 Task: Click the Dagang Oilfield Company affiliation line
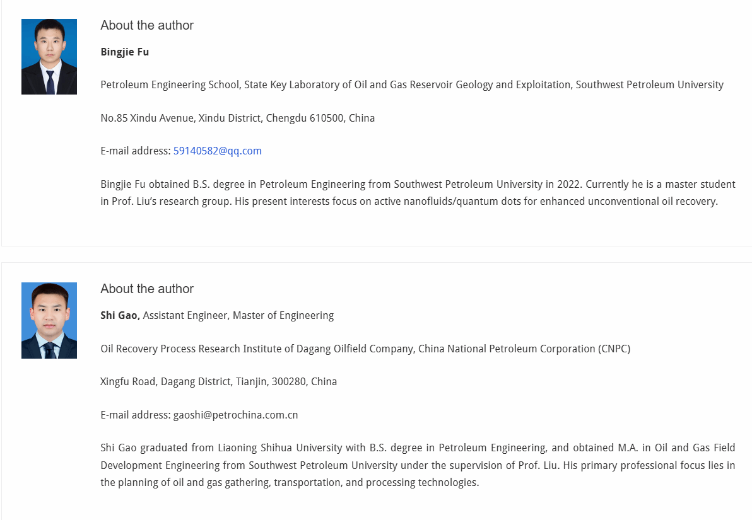[x=365, y=349]
